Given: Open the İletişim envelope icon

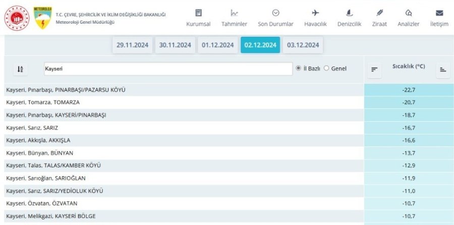Looking at the screenshot, I should click(439, 13).
